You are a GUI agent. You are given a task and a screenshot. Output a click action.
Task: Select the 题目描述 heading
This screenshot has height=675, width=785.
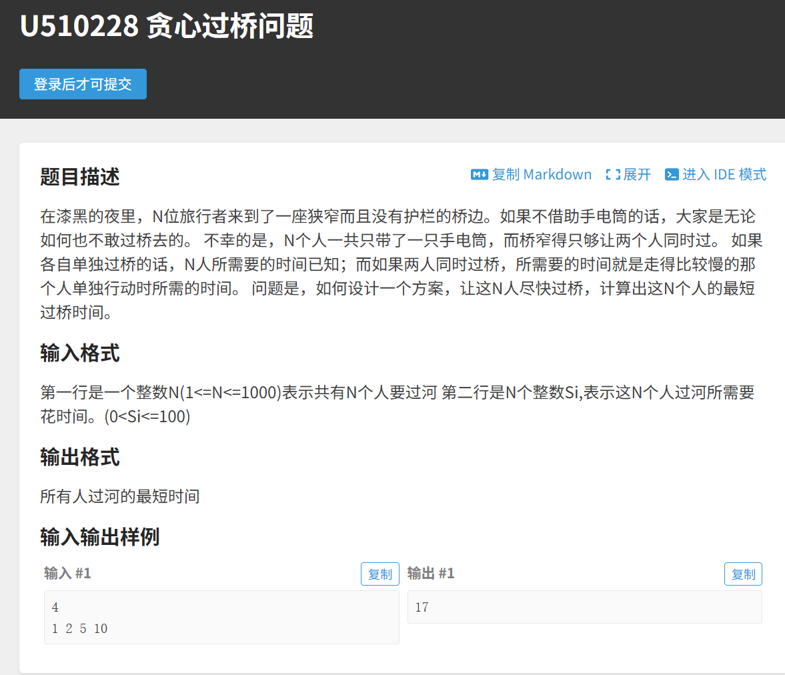(x=80, y=177)
